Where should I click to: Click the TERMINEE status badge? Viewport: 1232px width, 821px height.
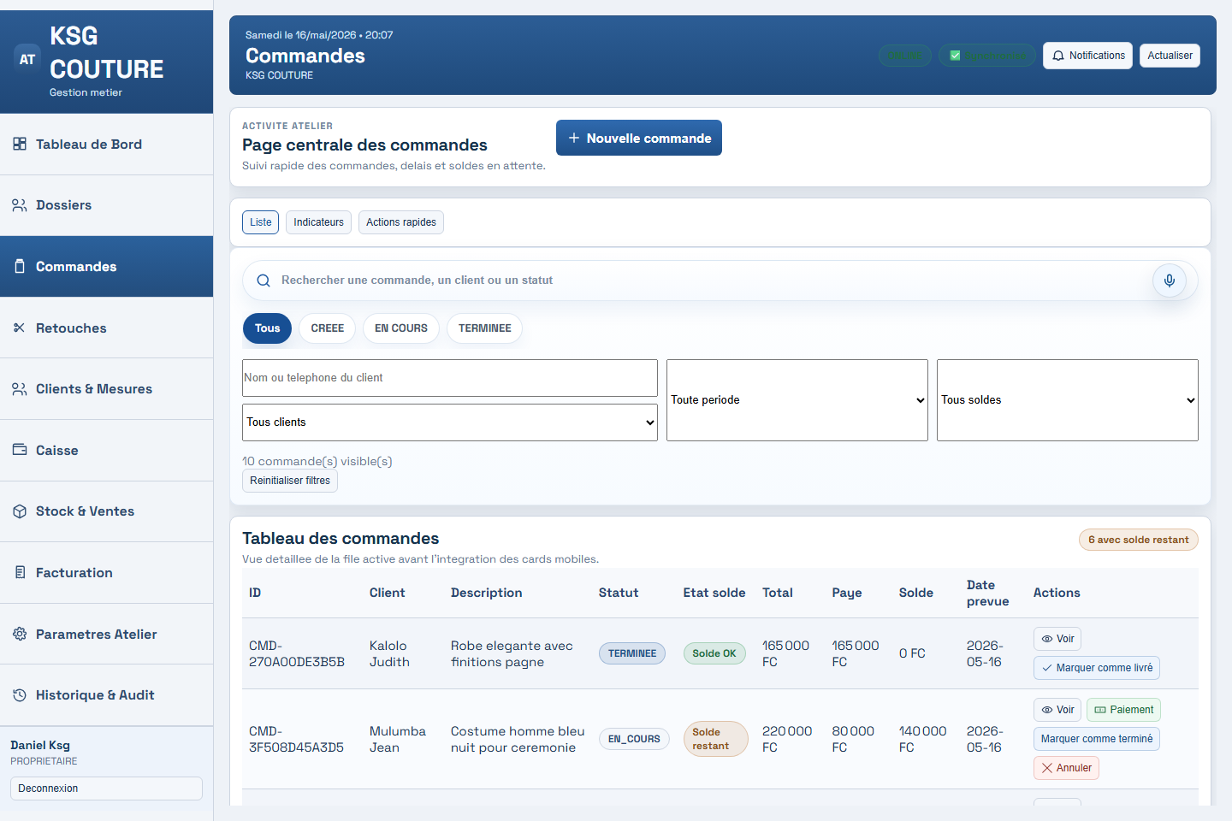point(632,653)
